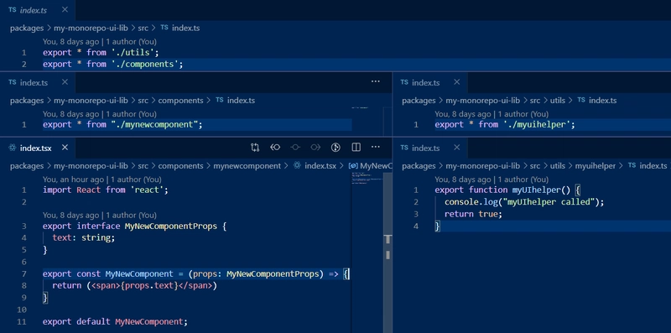Click React icon on the index.tsx tab
The image size is (671, 333).
(x=12, y=148)
